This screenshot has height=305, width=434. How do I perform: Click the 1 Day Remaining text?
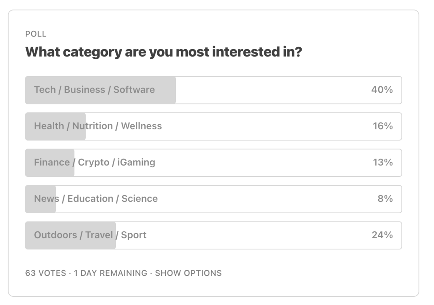point(111,273)
